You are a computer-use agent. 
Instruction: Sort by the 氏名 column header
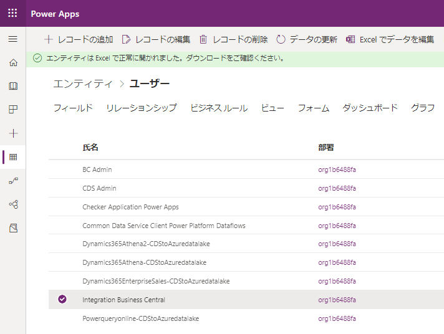pyautogui.click(x=90, y=148)
